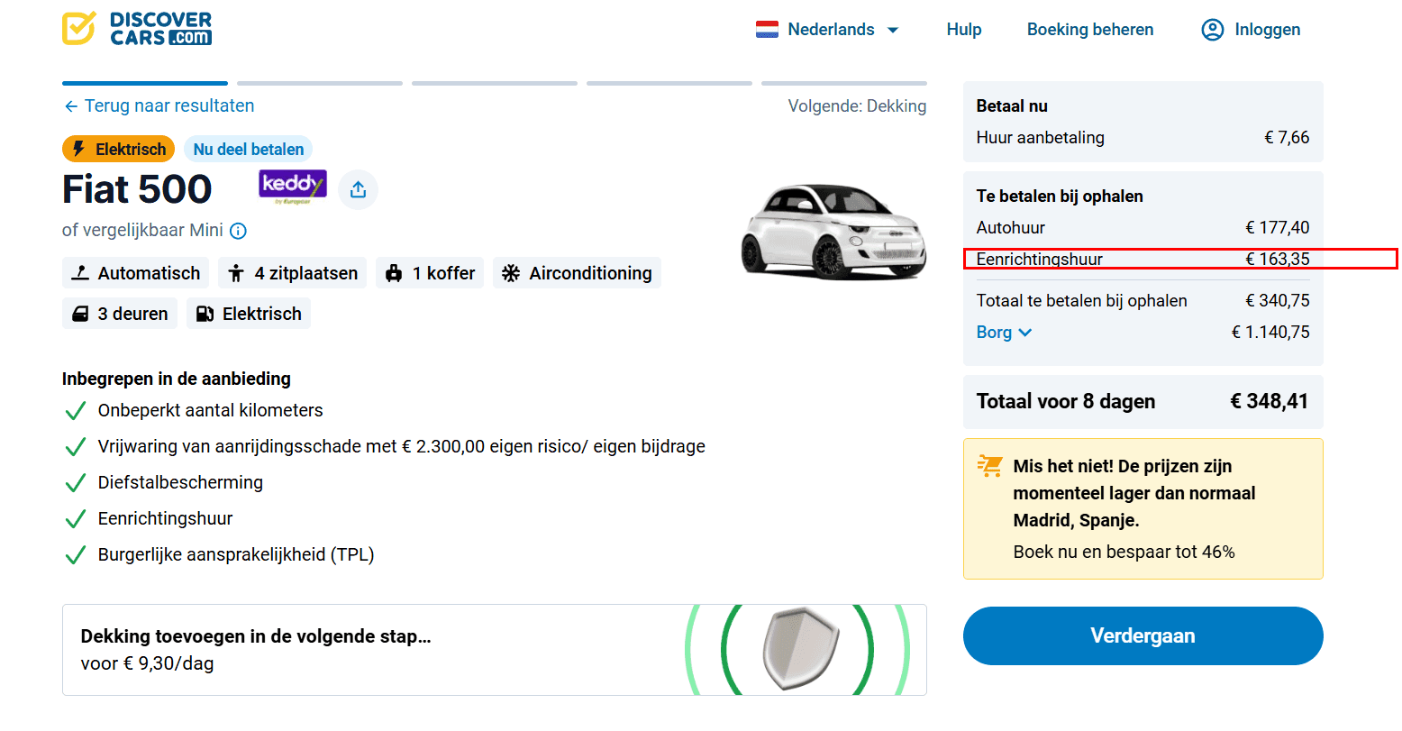The height and width of the screenshot is (731, 1402).
Task: Open Dekking toevoegen coverage banner
Action: [494, 650]
